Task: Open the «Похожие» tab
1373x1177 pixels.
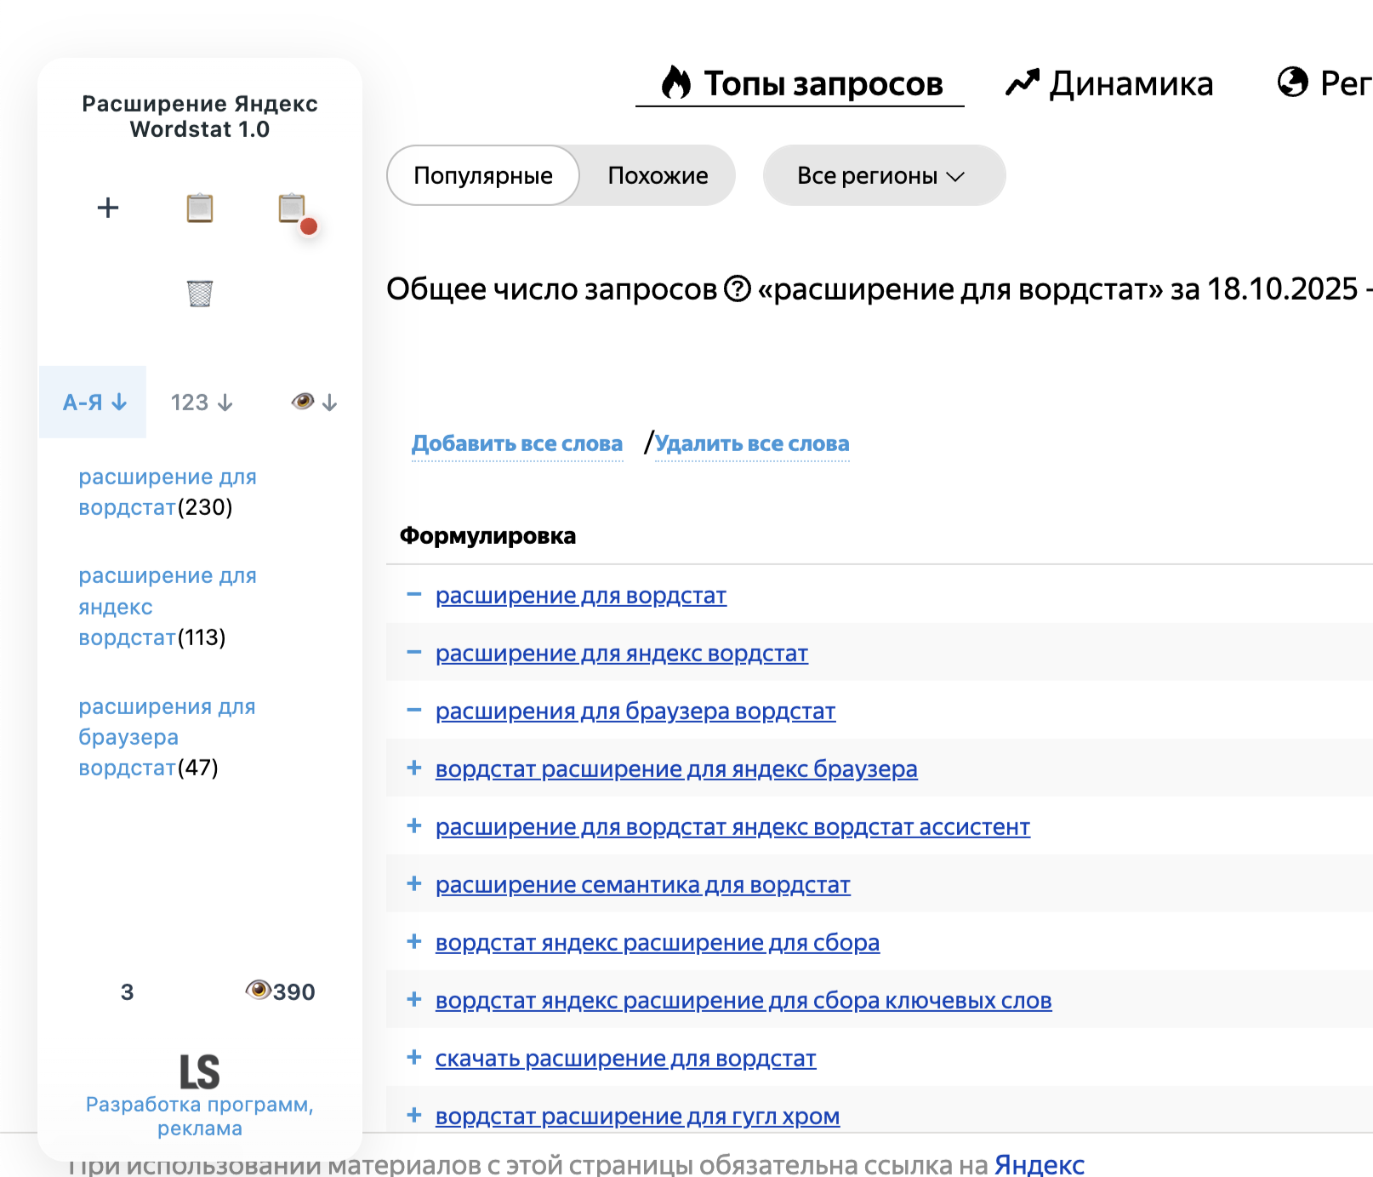Action: coord(656,175)
